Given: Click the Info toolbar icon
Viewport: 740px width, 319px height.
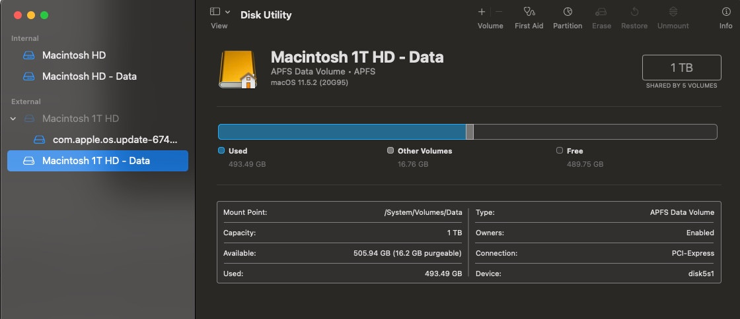Looking at the screenshot, I should pyautogui.click(x=725, y=12).
